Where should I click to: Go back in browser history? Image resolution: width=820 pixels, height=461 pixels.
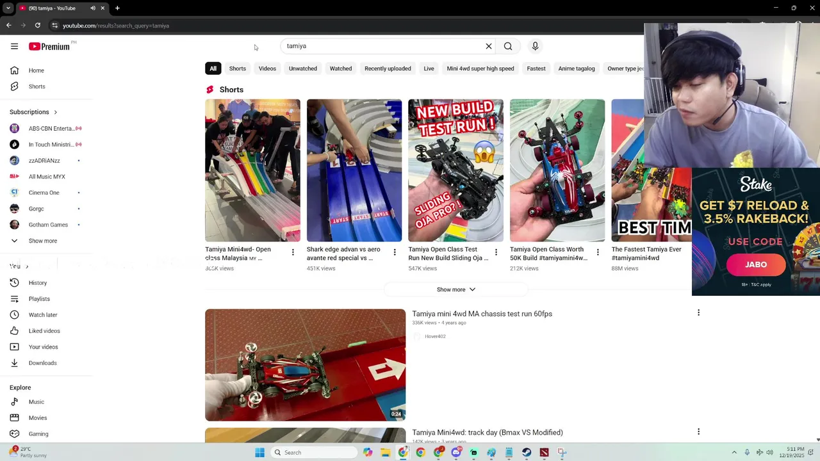pyautogui.click(x=8, y=26)
